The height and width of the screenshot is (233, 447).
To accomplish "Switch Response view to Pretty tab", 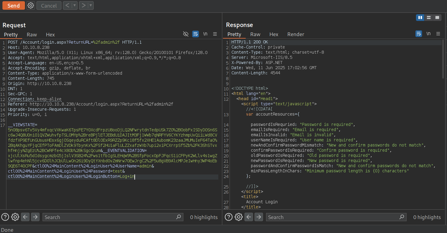I will coord(234,34).
